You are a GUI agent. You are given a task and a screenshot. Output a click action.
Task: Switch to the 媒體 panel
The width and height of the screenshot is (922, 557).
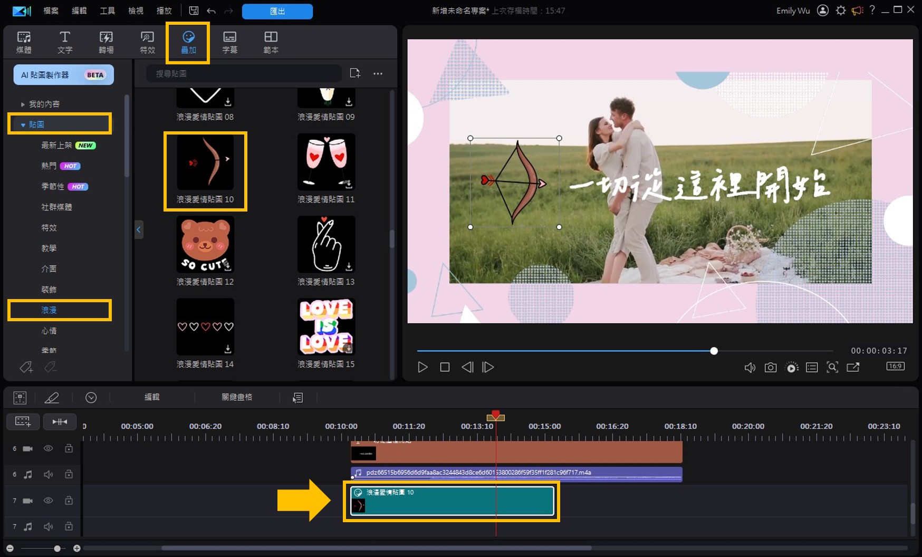pyautogui.click(x=24, y=42)
